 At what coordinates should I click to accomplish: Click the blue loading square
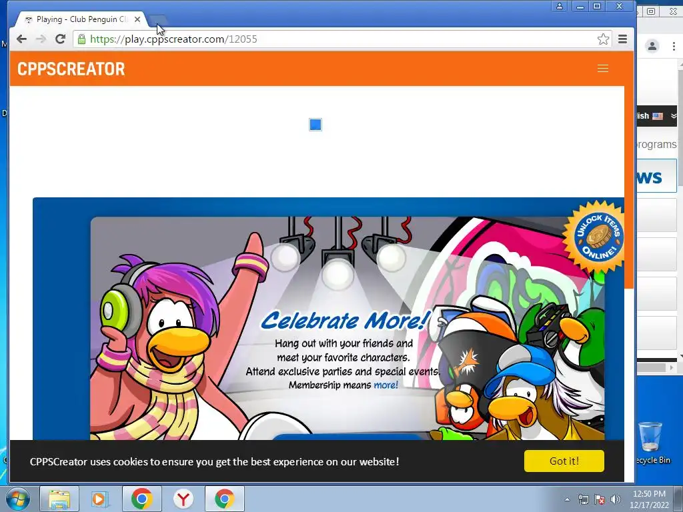pyautogui.click(x=315, y=125)
